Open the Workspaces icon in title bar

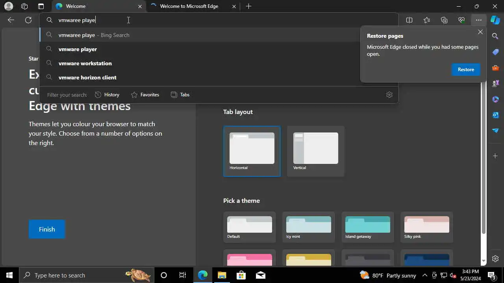coord(24,6)
